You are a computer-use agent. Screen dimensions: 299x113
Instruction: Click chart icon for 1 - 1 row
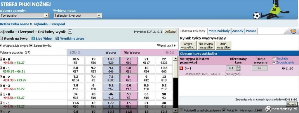click(1, 103)
